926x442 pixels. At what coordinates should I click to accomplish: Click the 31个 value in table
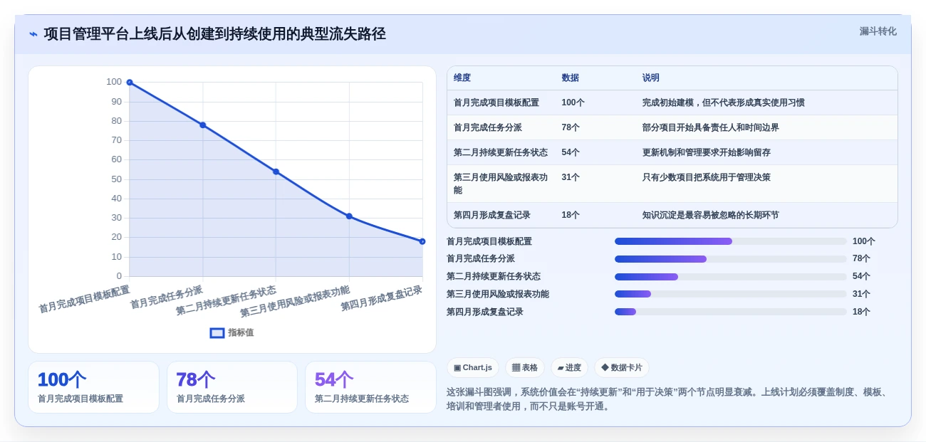pos(571,177)
